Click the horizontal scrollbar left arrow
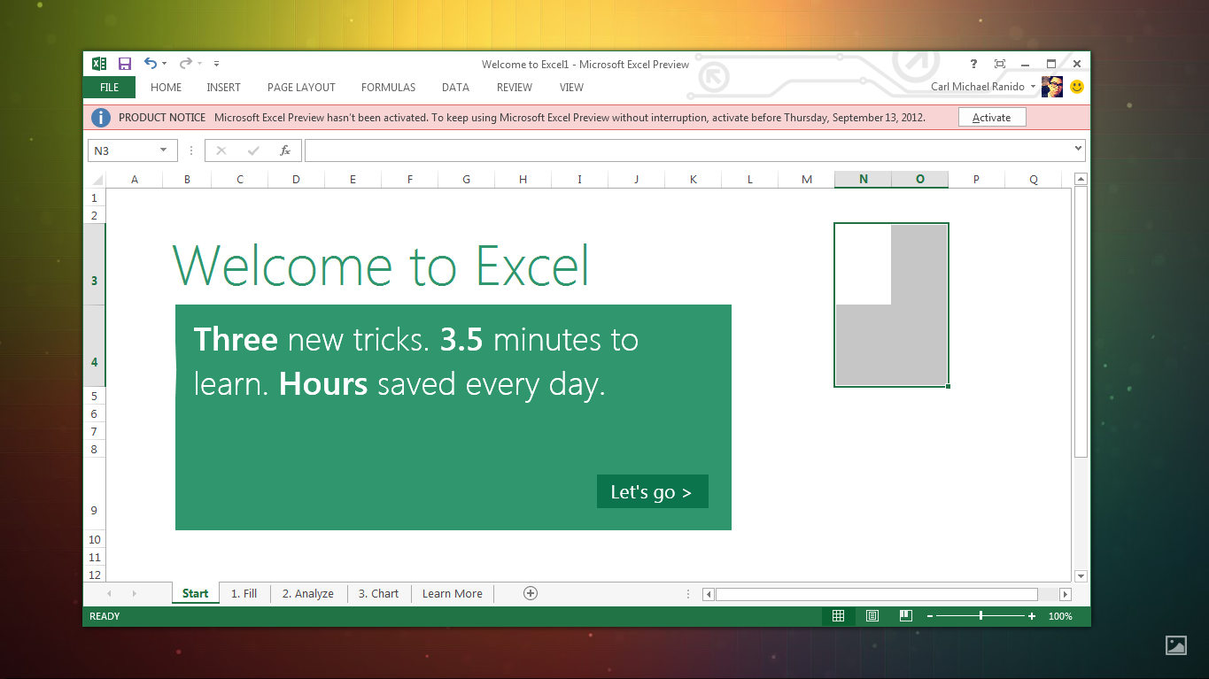 tap(709, 594)
